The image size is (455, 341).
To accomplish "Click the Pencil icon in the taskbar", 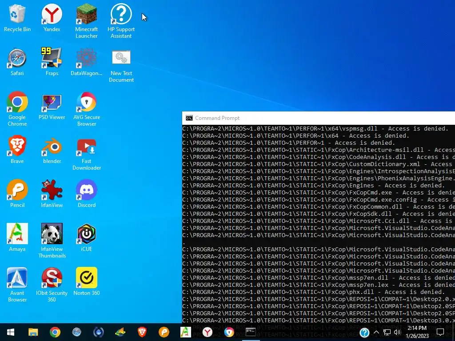I will 164,332.
